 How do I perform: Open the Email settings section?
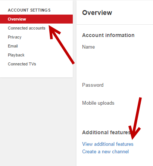tap(13, 46)
